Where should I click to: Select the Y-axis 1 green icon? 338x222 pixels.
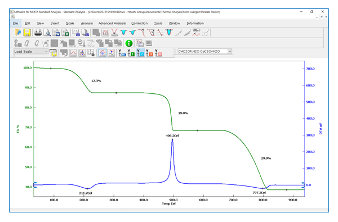point(131,53)
